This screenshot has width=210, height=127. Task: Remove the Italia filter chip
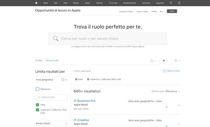76,79
